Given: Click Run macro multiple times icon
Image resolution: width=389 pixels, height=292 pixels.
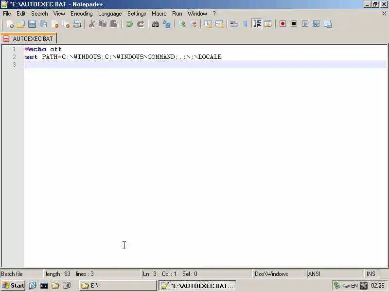Looking at the screenshot, I should click(317, 24).
